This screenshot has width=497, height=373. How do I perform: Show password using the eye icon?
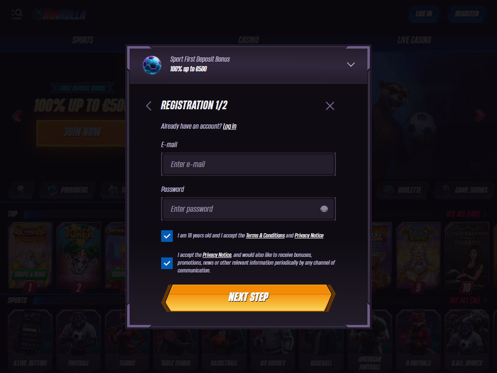pos(324,209)
